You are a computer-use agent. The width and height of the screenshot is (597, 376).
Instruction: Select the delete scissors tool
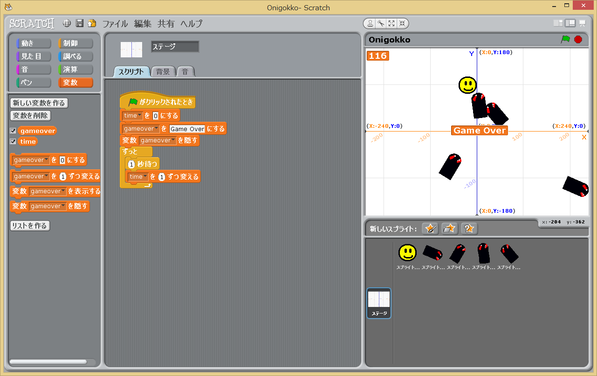point(381,23)
